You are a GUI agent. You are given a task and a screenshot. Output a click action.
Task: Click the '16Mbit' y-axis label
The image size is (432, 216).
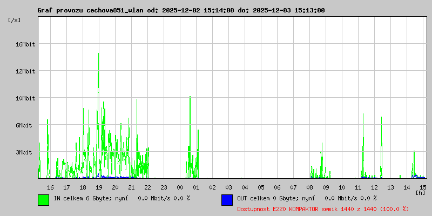[x=25, y=44]
